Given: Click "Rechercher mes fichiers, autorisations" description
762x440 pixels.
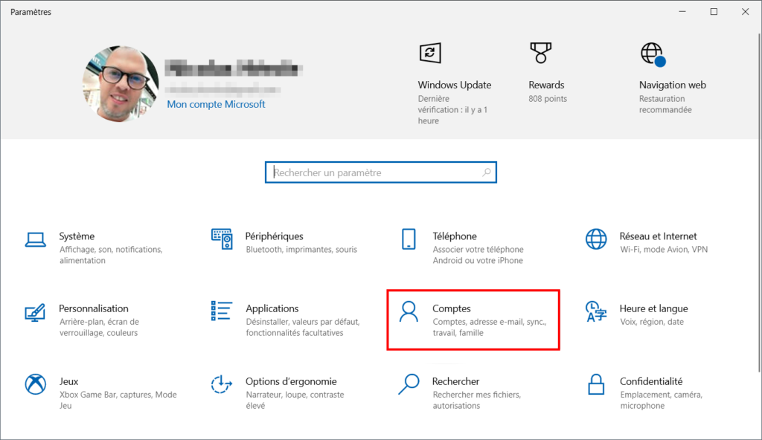Looking at the screenshot, I should pos(477,400).
